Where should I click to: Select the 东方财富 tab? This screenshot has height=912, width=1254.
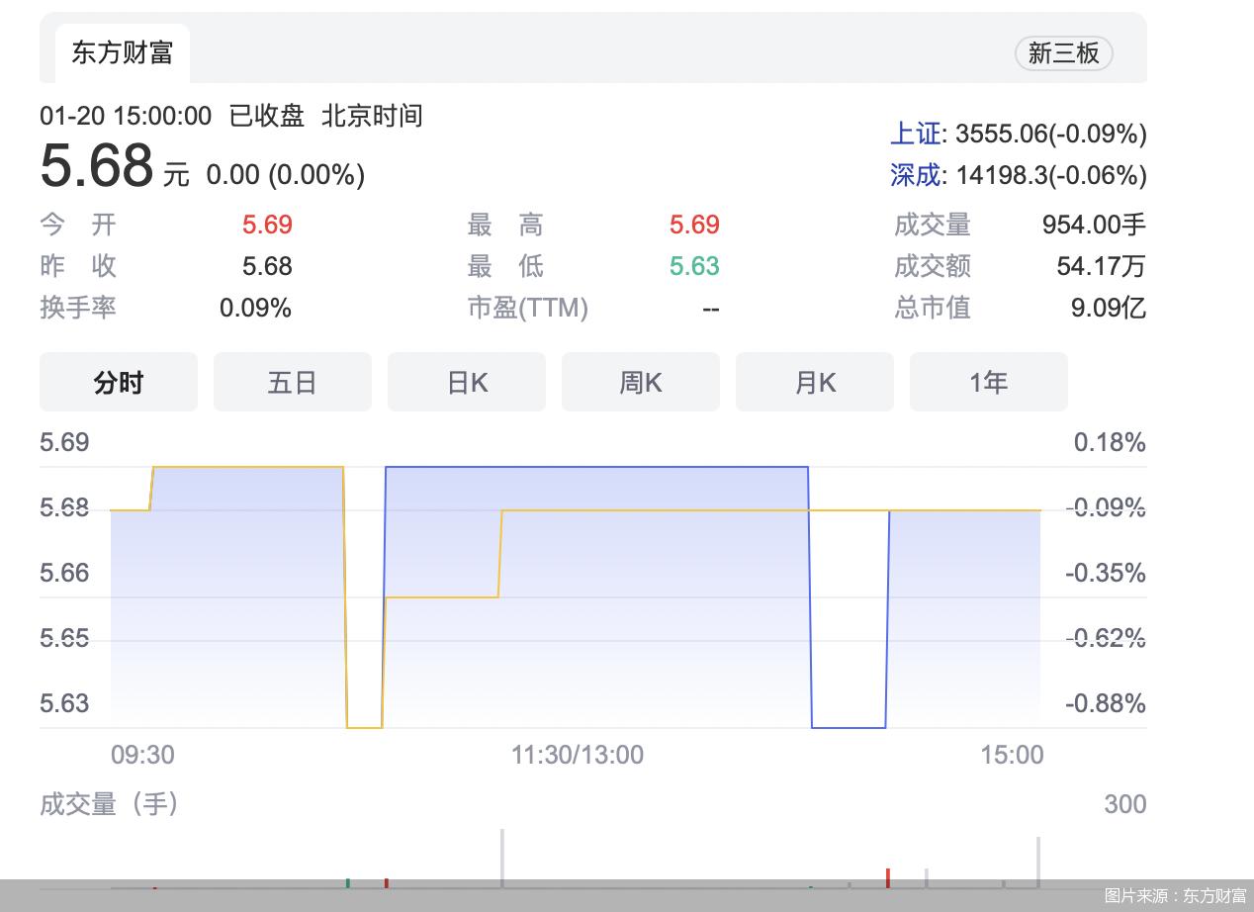click(x=123, y=52)
